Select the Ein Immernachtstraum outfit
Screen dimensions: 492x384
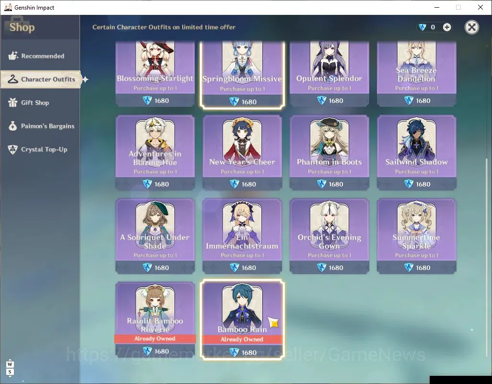[x=242, y=236]
